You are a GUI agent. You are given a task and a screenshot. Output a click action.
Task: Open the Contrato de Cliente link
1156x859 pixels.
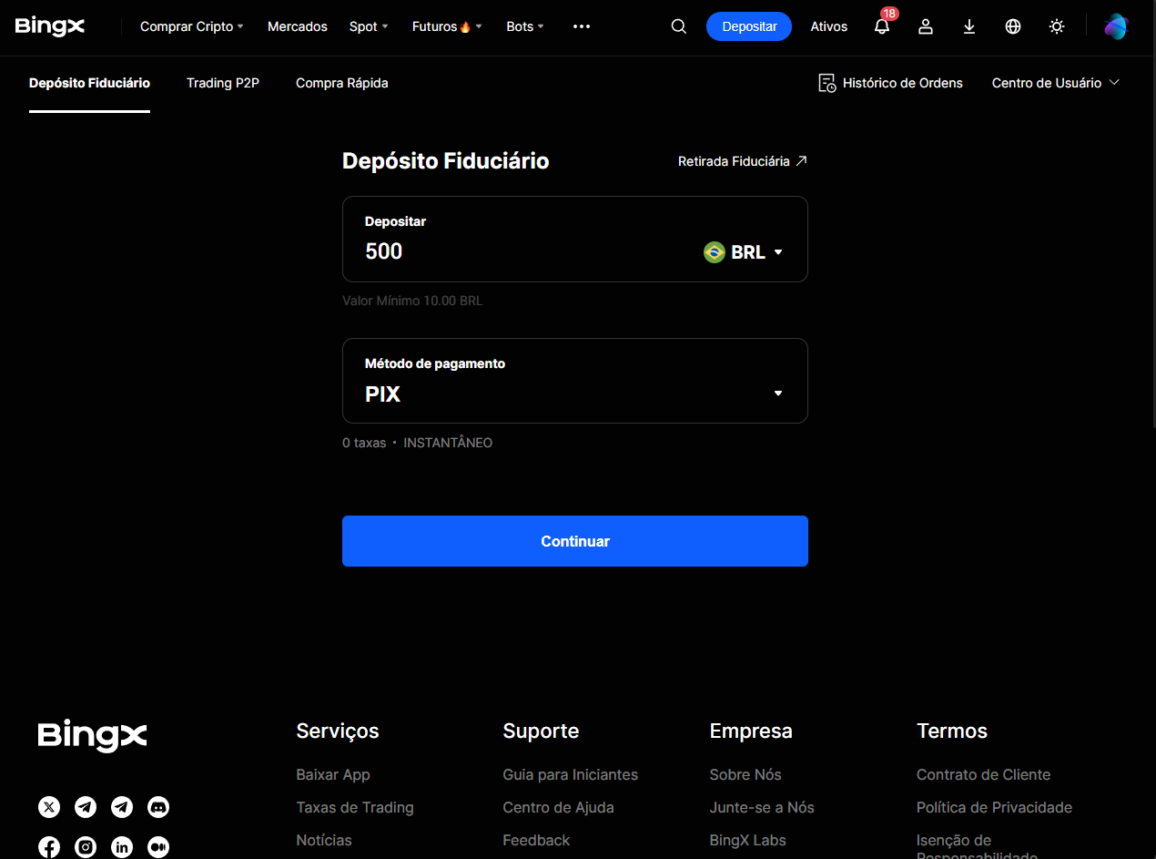984,774
